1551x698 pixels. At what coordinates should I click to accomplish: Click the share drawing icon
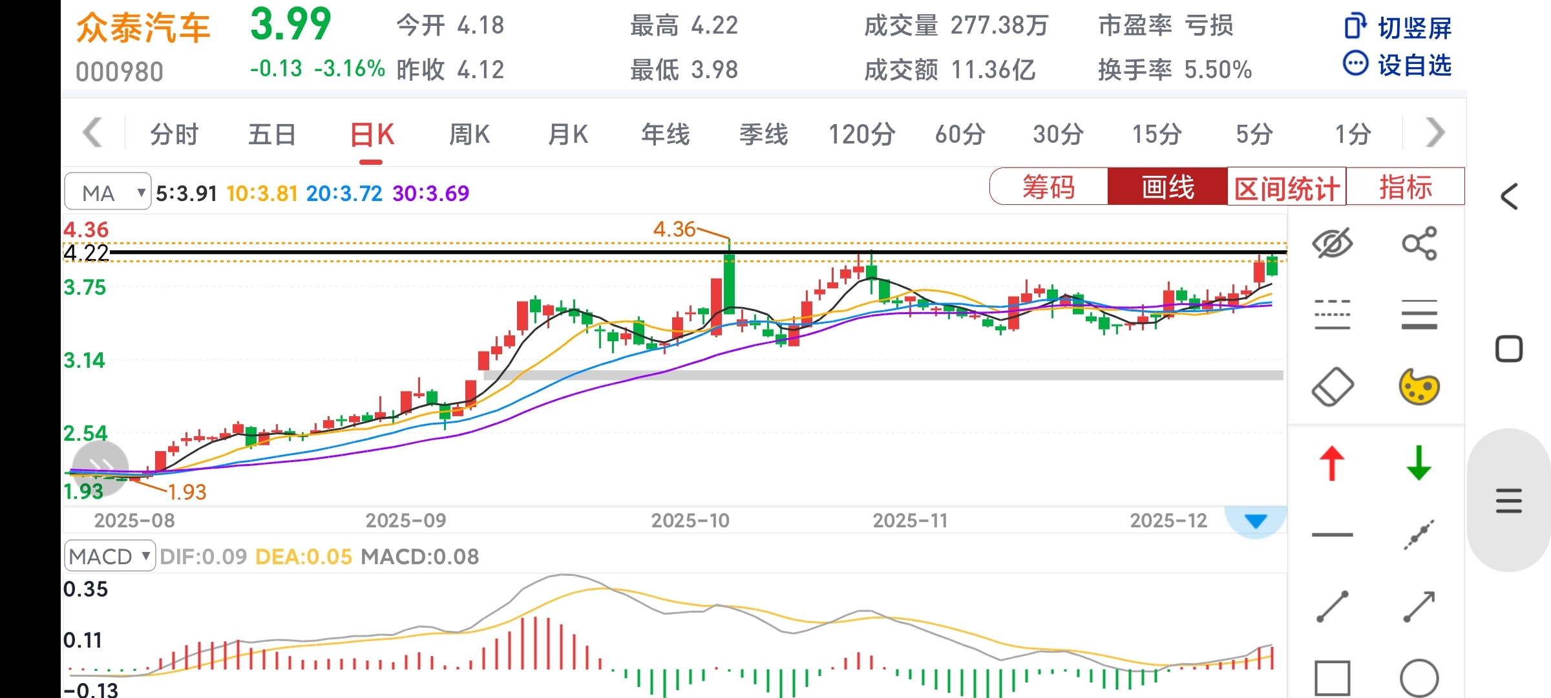tap(1419, 244)
